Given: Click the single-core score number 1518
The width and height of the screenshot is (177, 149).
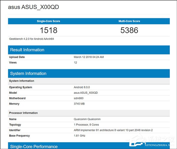Looking at the screenshot, I should (x=48, y=30).
